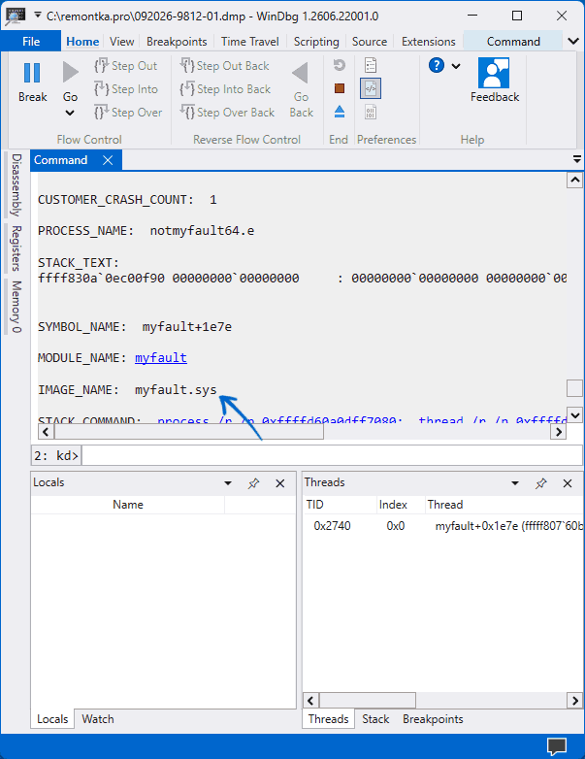585x759 pixels.
Task: Click the Go play arrow
Action: pyautogui.click(x=70, y=73)
